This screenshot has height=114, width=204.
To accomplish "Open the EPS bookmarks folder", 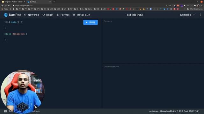I will click(37, 9).
